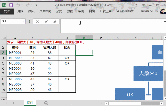Click horizontal scrollbar left arrow
166x106 pixels.
click(x=107, y=103)
